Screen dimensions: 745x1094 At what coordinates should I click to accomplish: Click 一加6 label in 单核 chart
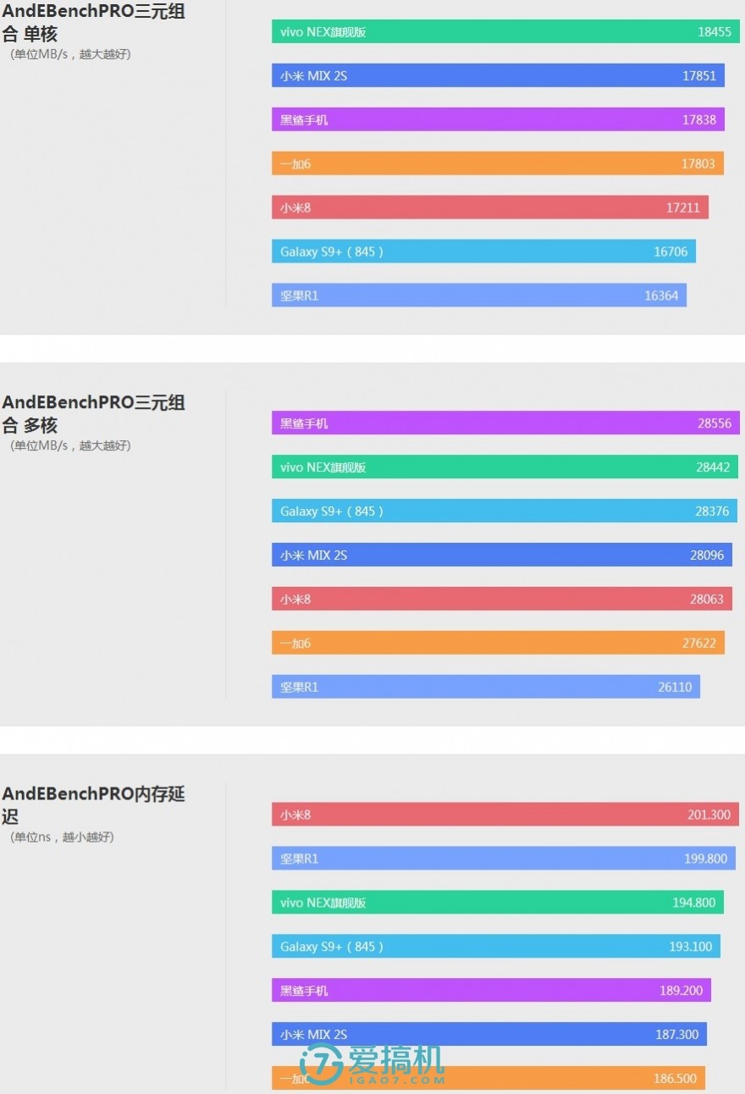(295, 164)
